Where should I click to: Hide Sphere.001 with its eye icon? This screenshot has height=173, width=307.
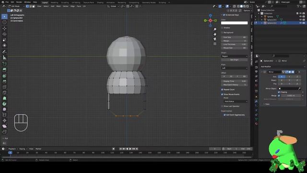tap(301, 20)
